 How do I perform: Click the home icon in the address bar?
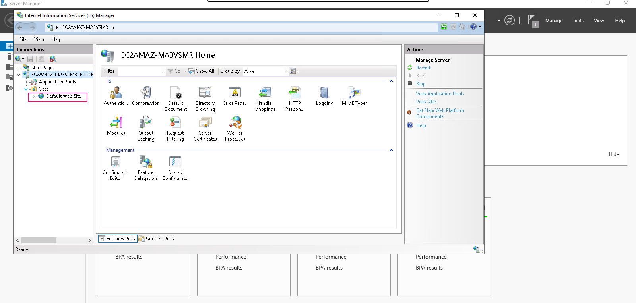pyautogui.click(x=462, y=27)
